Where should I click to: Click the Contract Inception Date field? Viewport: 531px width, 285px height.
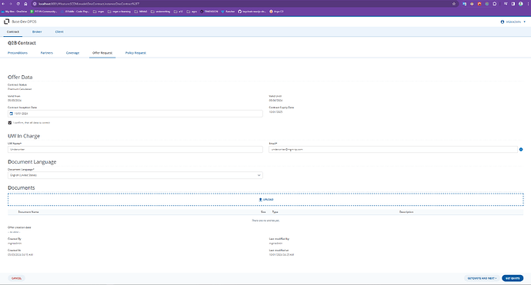click(x=135, y=114)
